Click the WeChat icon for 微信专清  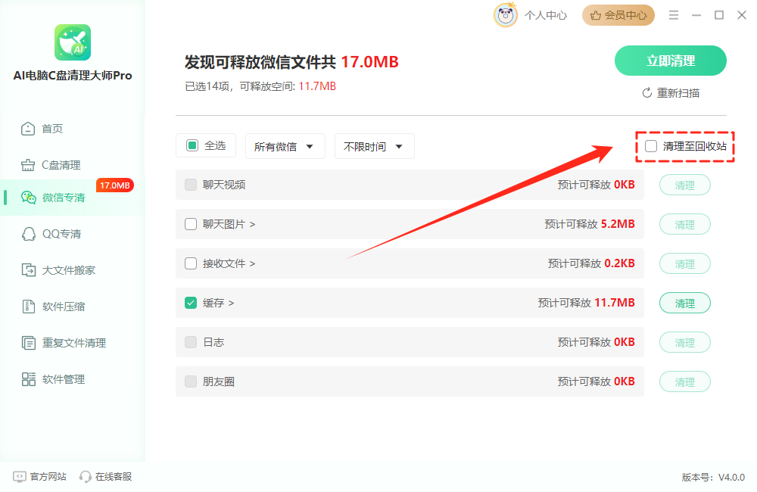click(29, 198)
